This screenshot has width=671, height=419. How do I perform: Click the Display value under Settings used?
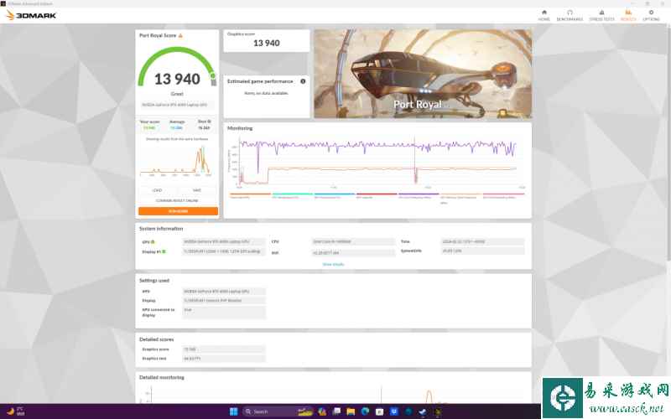click(223, 301)
